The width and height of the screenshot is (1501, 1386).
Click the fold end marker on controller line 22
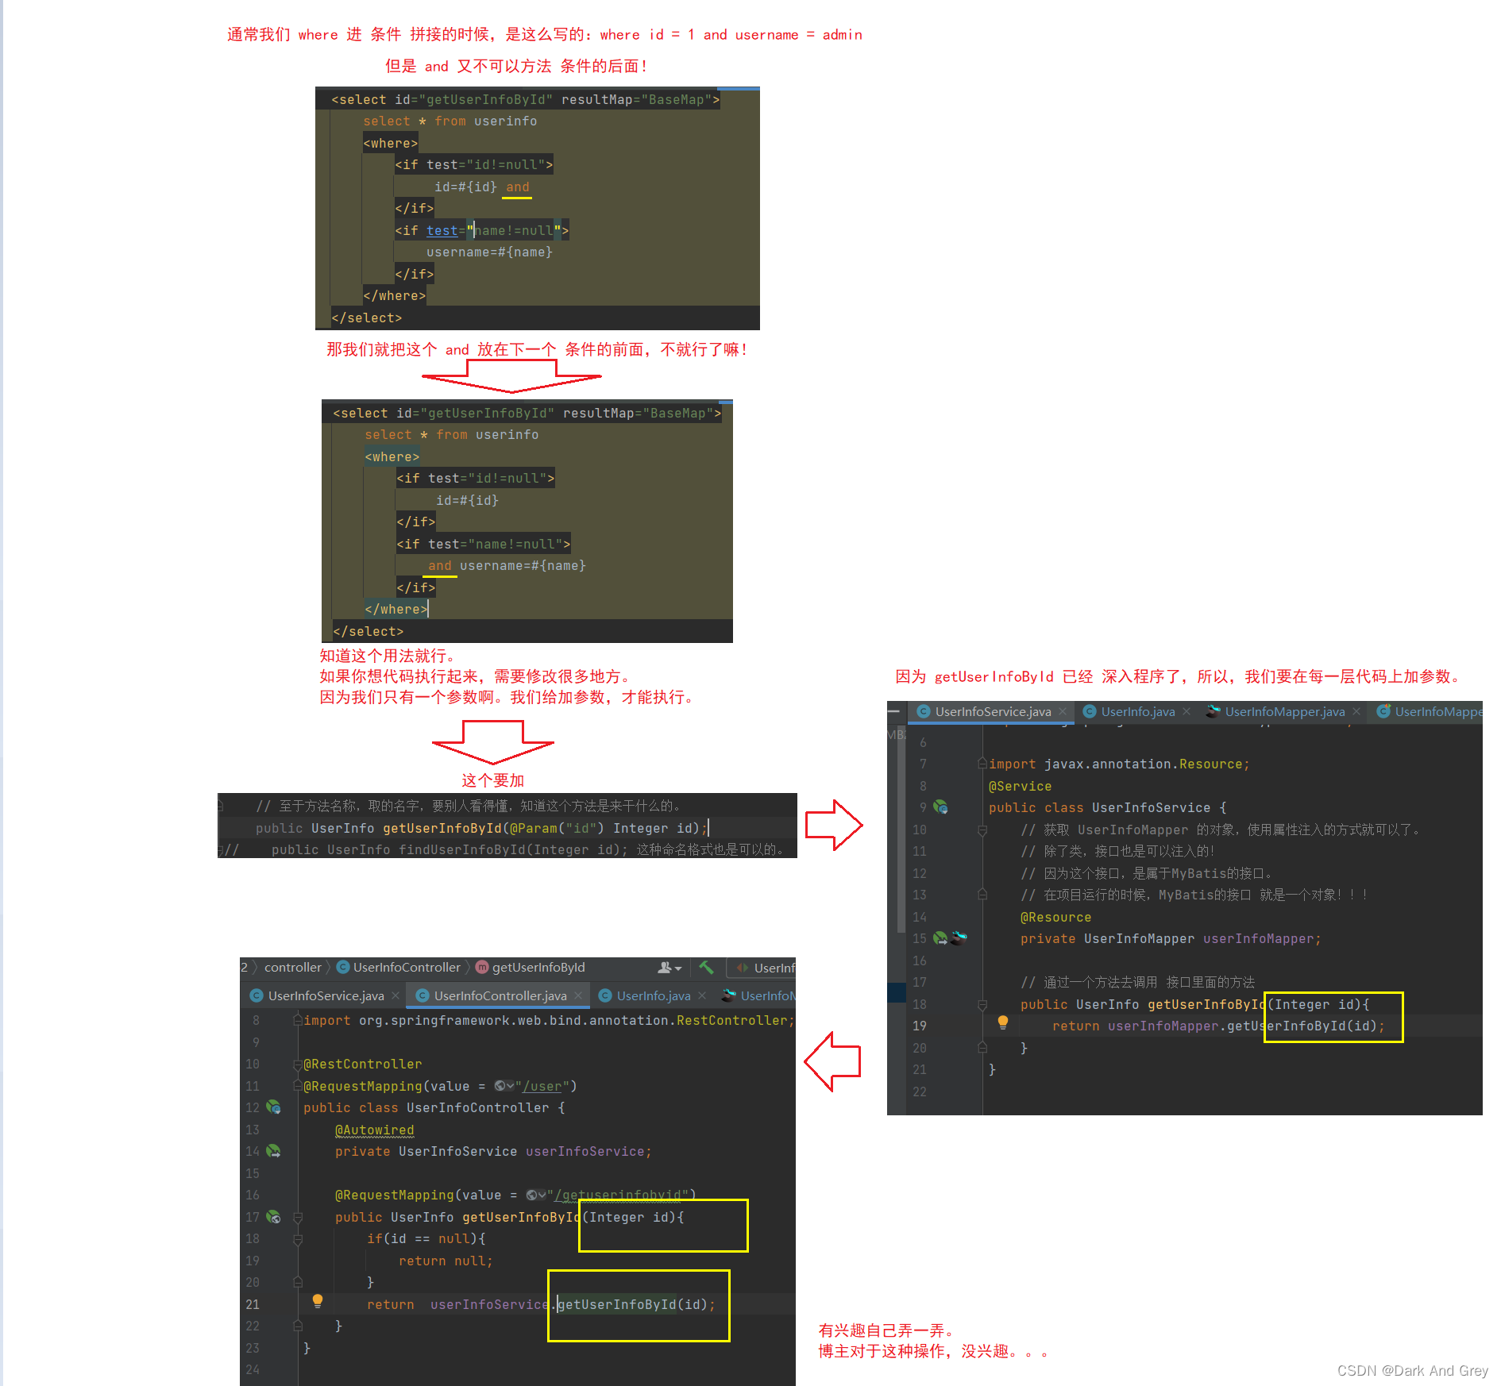[x=298, y=1326]
